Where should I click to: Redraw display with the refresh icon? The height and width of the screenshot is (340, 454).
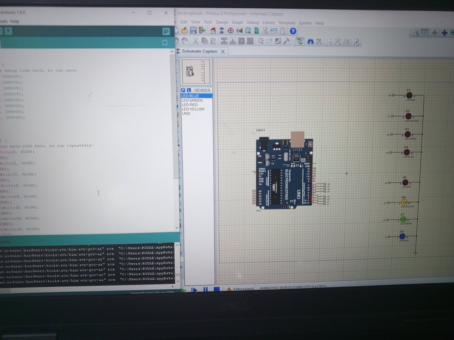[x=417, y=32]
